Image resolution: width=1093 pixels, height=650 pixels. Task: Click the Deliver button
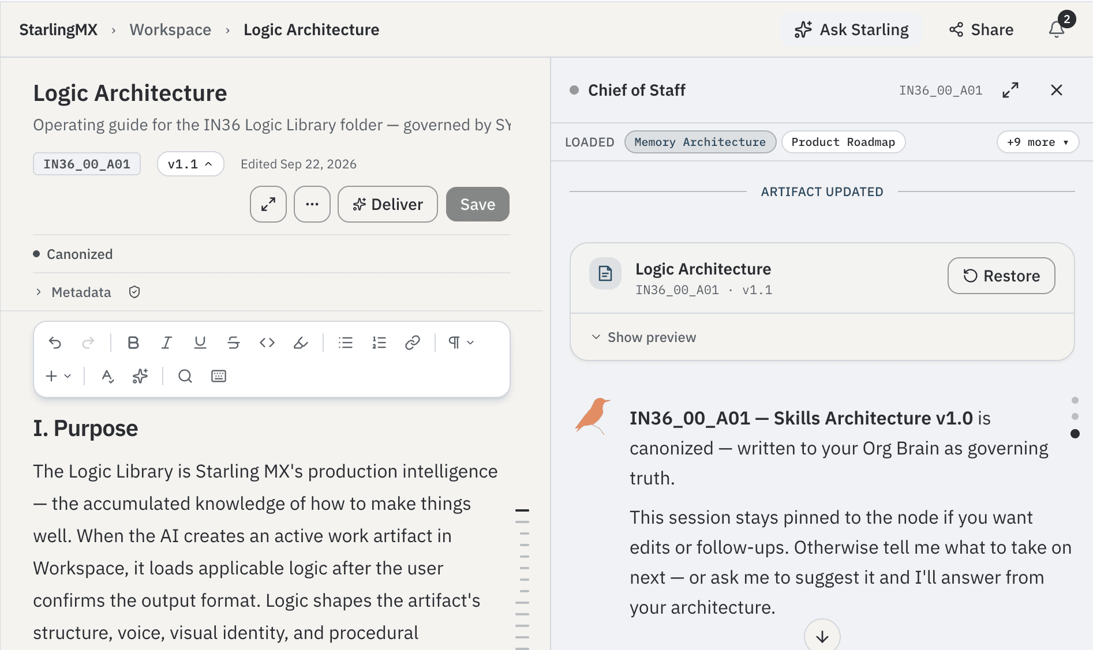388,204
